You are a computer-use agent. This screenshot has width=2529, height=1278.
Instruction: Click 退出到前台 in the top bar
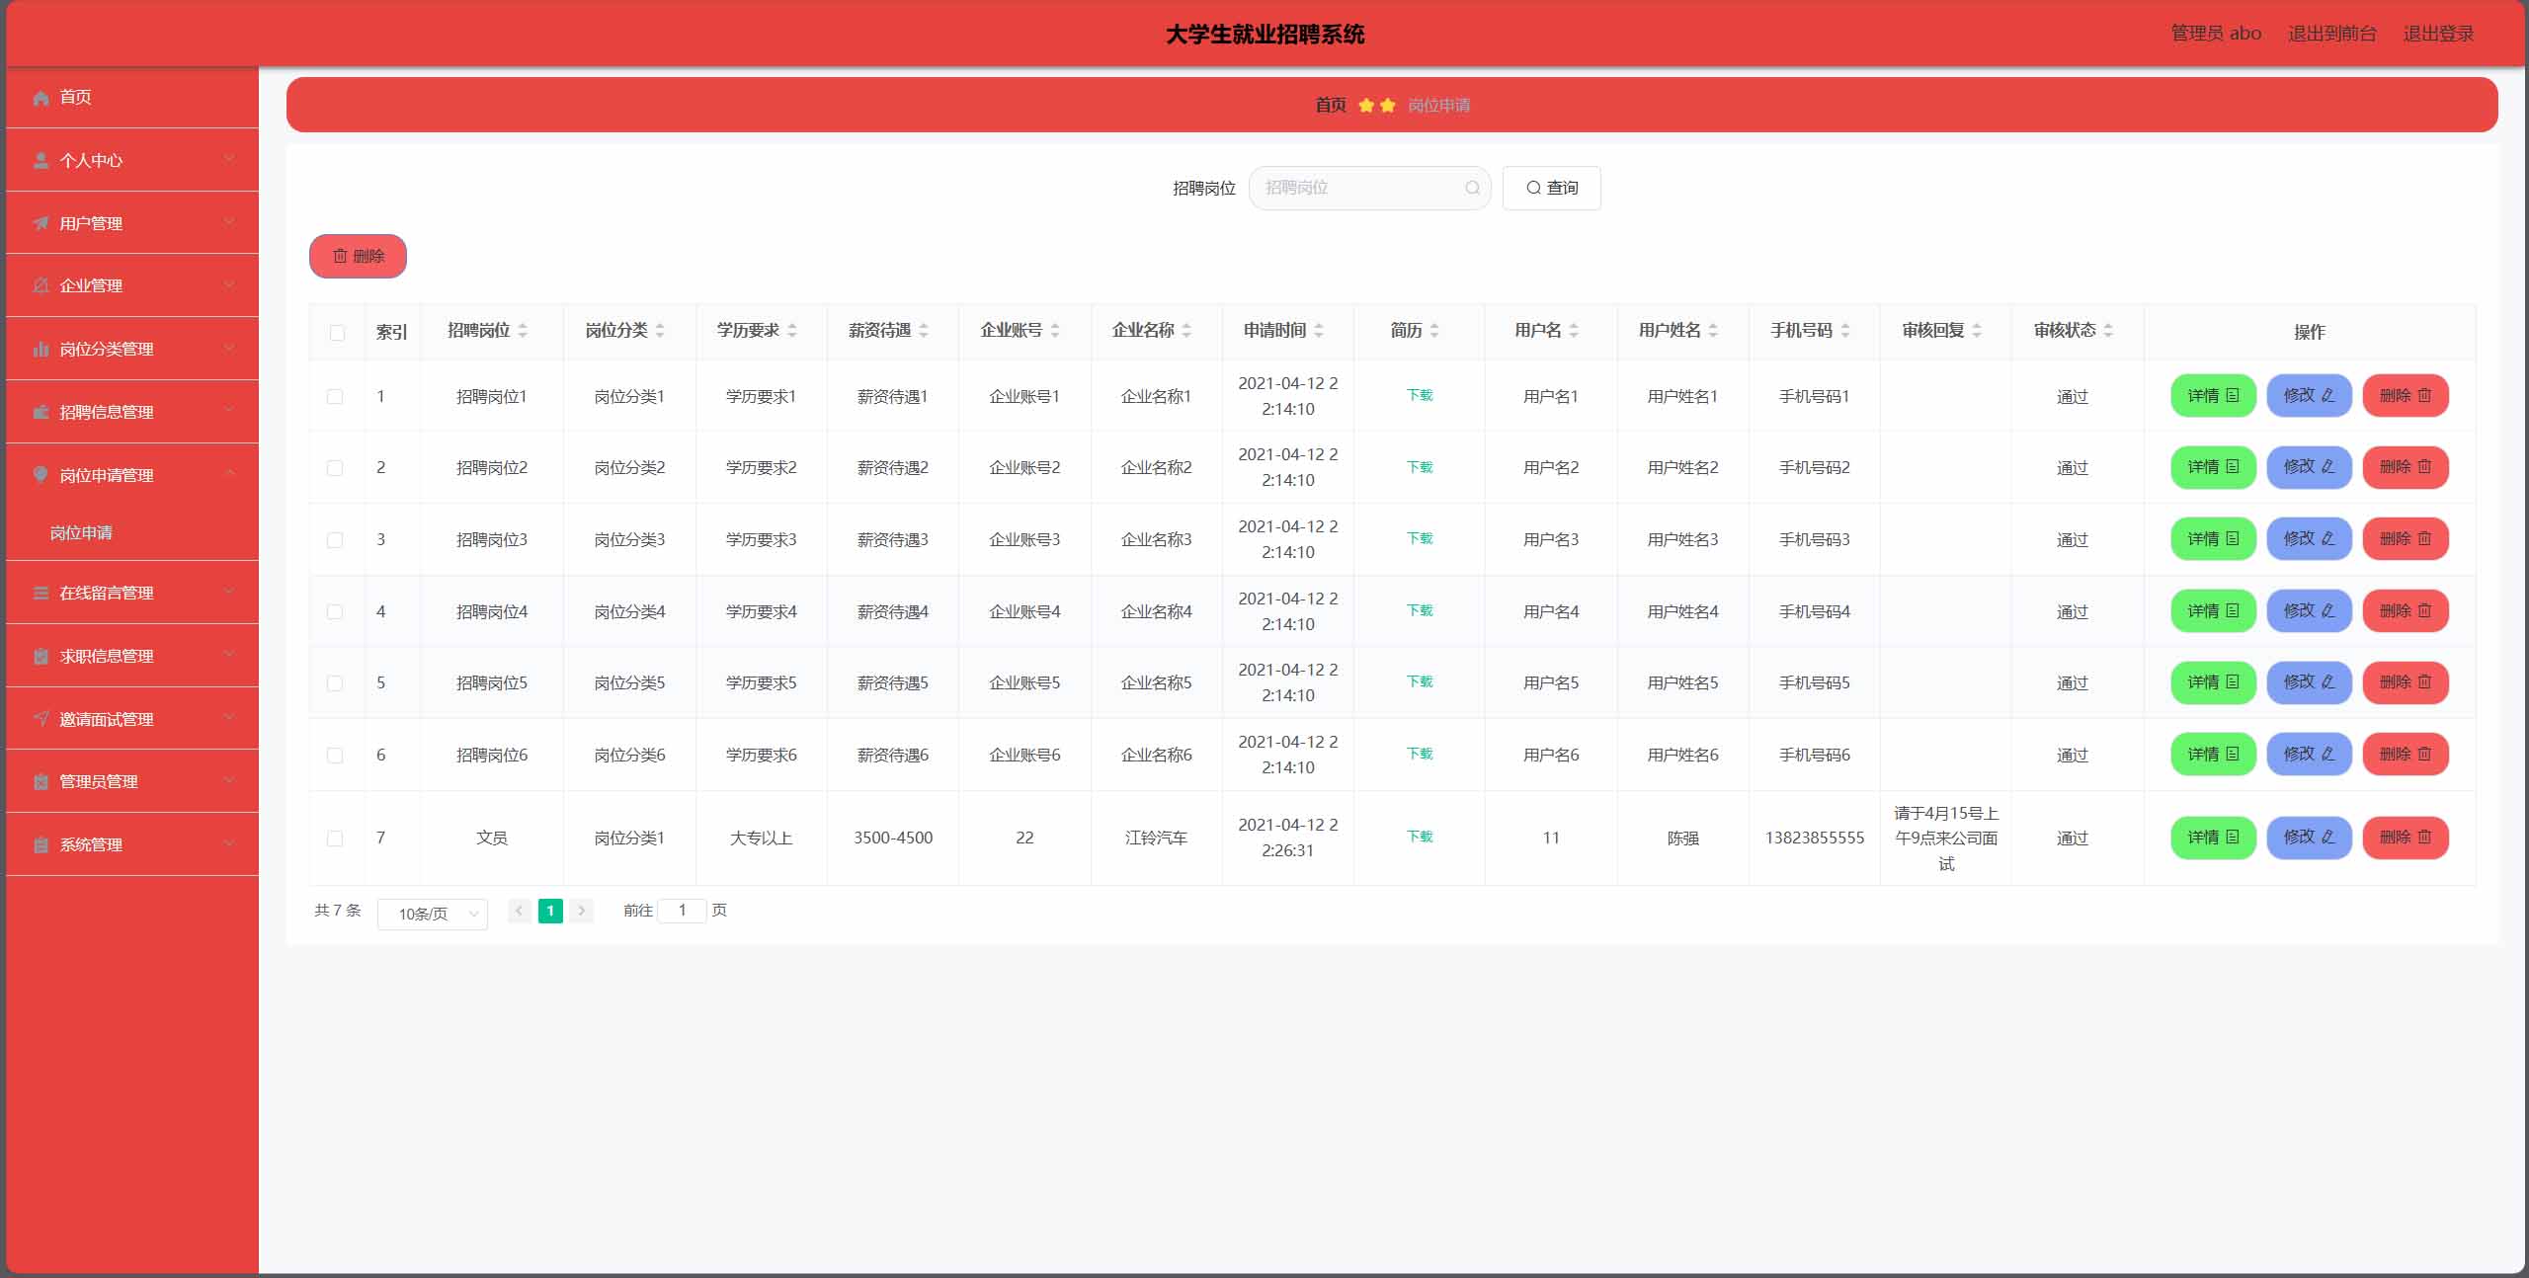tap(2331, 34)
